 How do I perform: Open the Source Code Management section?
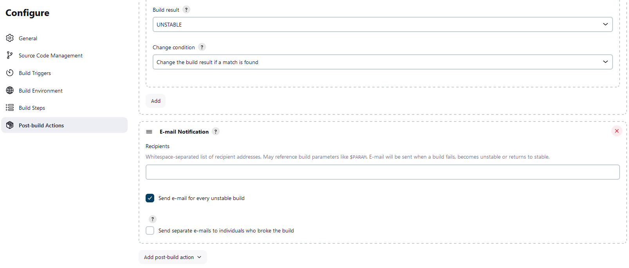(50, 55)
